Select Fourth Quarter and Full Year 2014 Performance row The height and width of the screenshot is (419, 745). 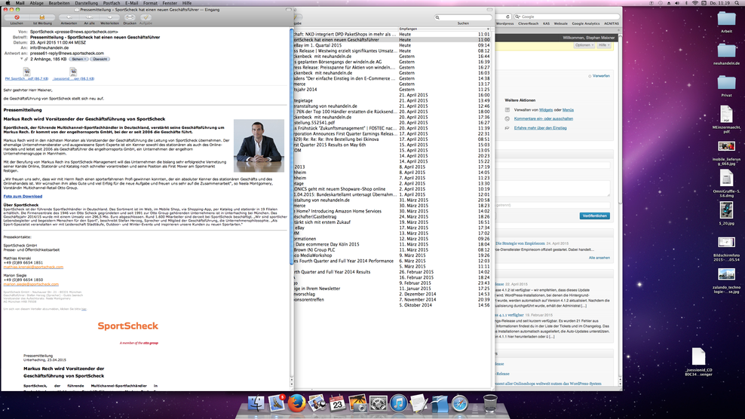point(392,261)
